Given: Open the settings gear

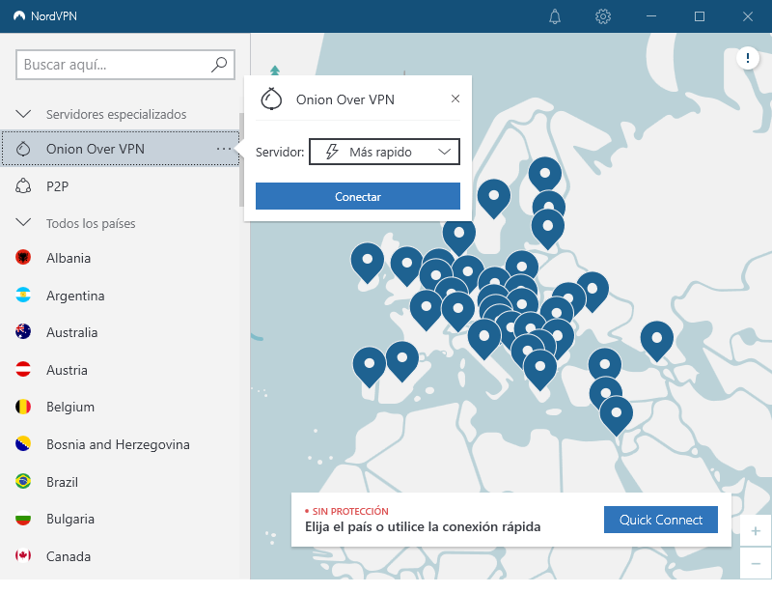Looking at the screenshot, I should click(x=603, y=16).
